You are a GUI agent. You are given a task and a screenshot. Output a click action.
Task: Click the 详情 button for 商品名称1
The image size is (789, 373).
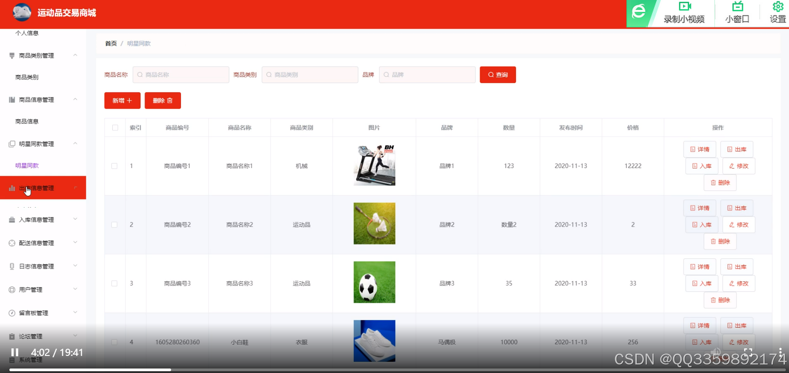coord(700,149)
